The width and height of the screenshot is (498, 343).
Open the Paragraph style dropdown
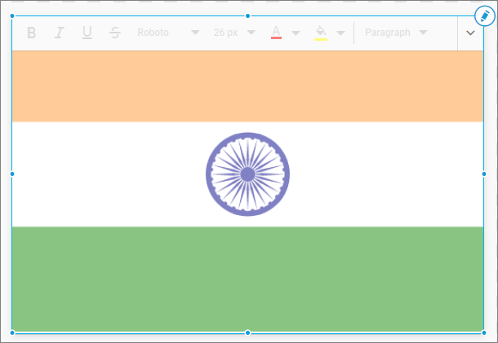396,33
